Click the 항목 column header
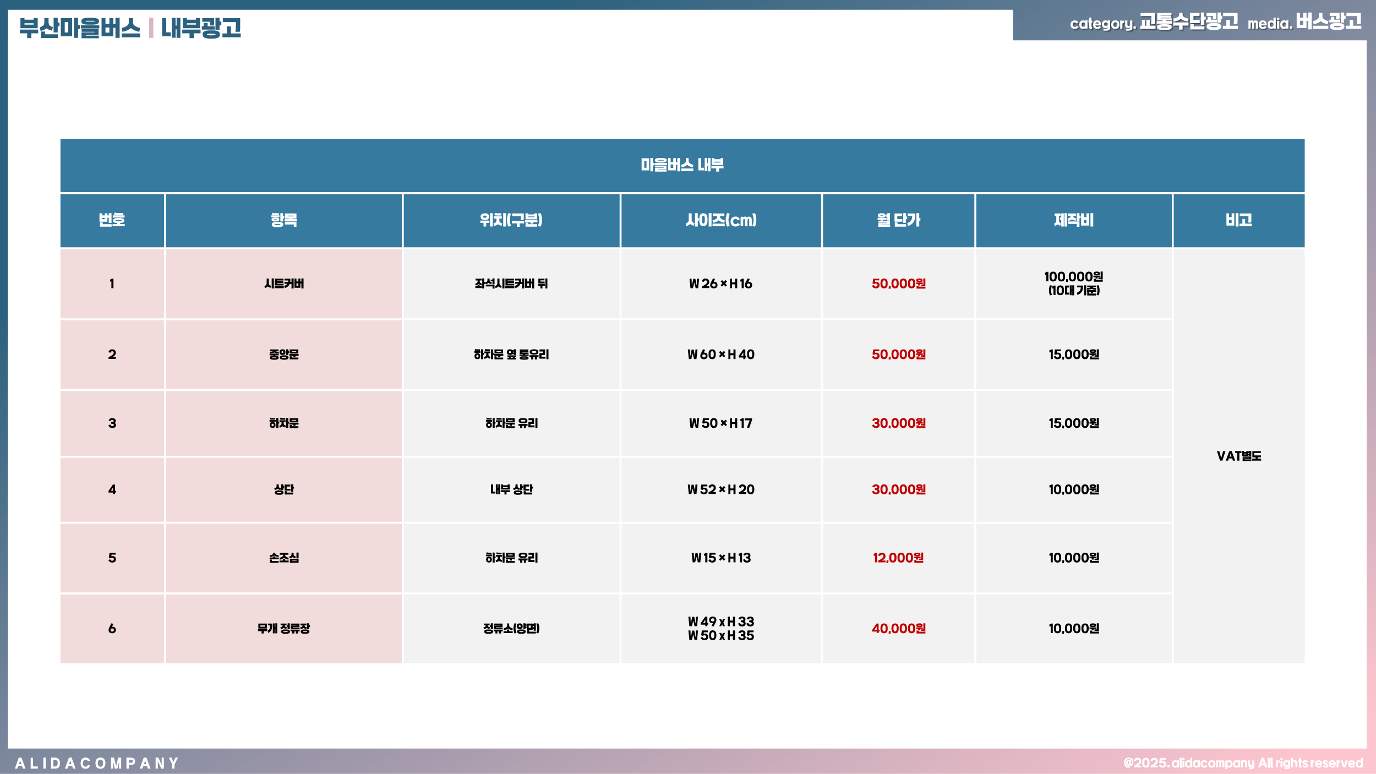 tap(283, 220)
